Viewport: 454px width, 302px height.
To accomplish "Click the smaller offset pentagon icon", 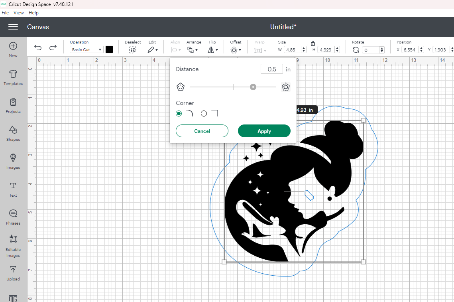I will (181, 87).
